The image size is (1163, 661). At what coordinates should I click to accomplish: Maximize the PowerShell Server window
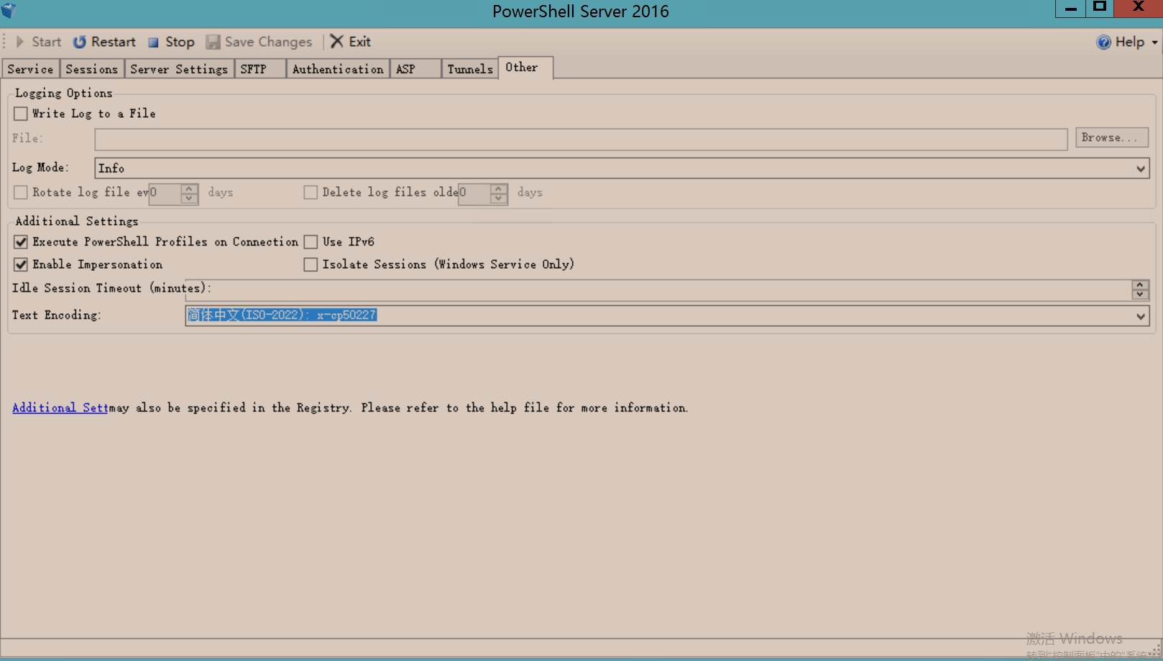coord(1099,8)
